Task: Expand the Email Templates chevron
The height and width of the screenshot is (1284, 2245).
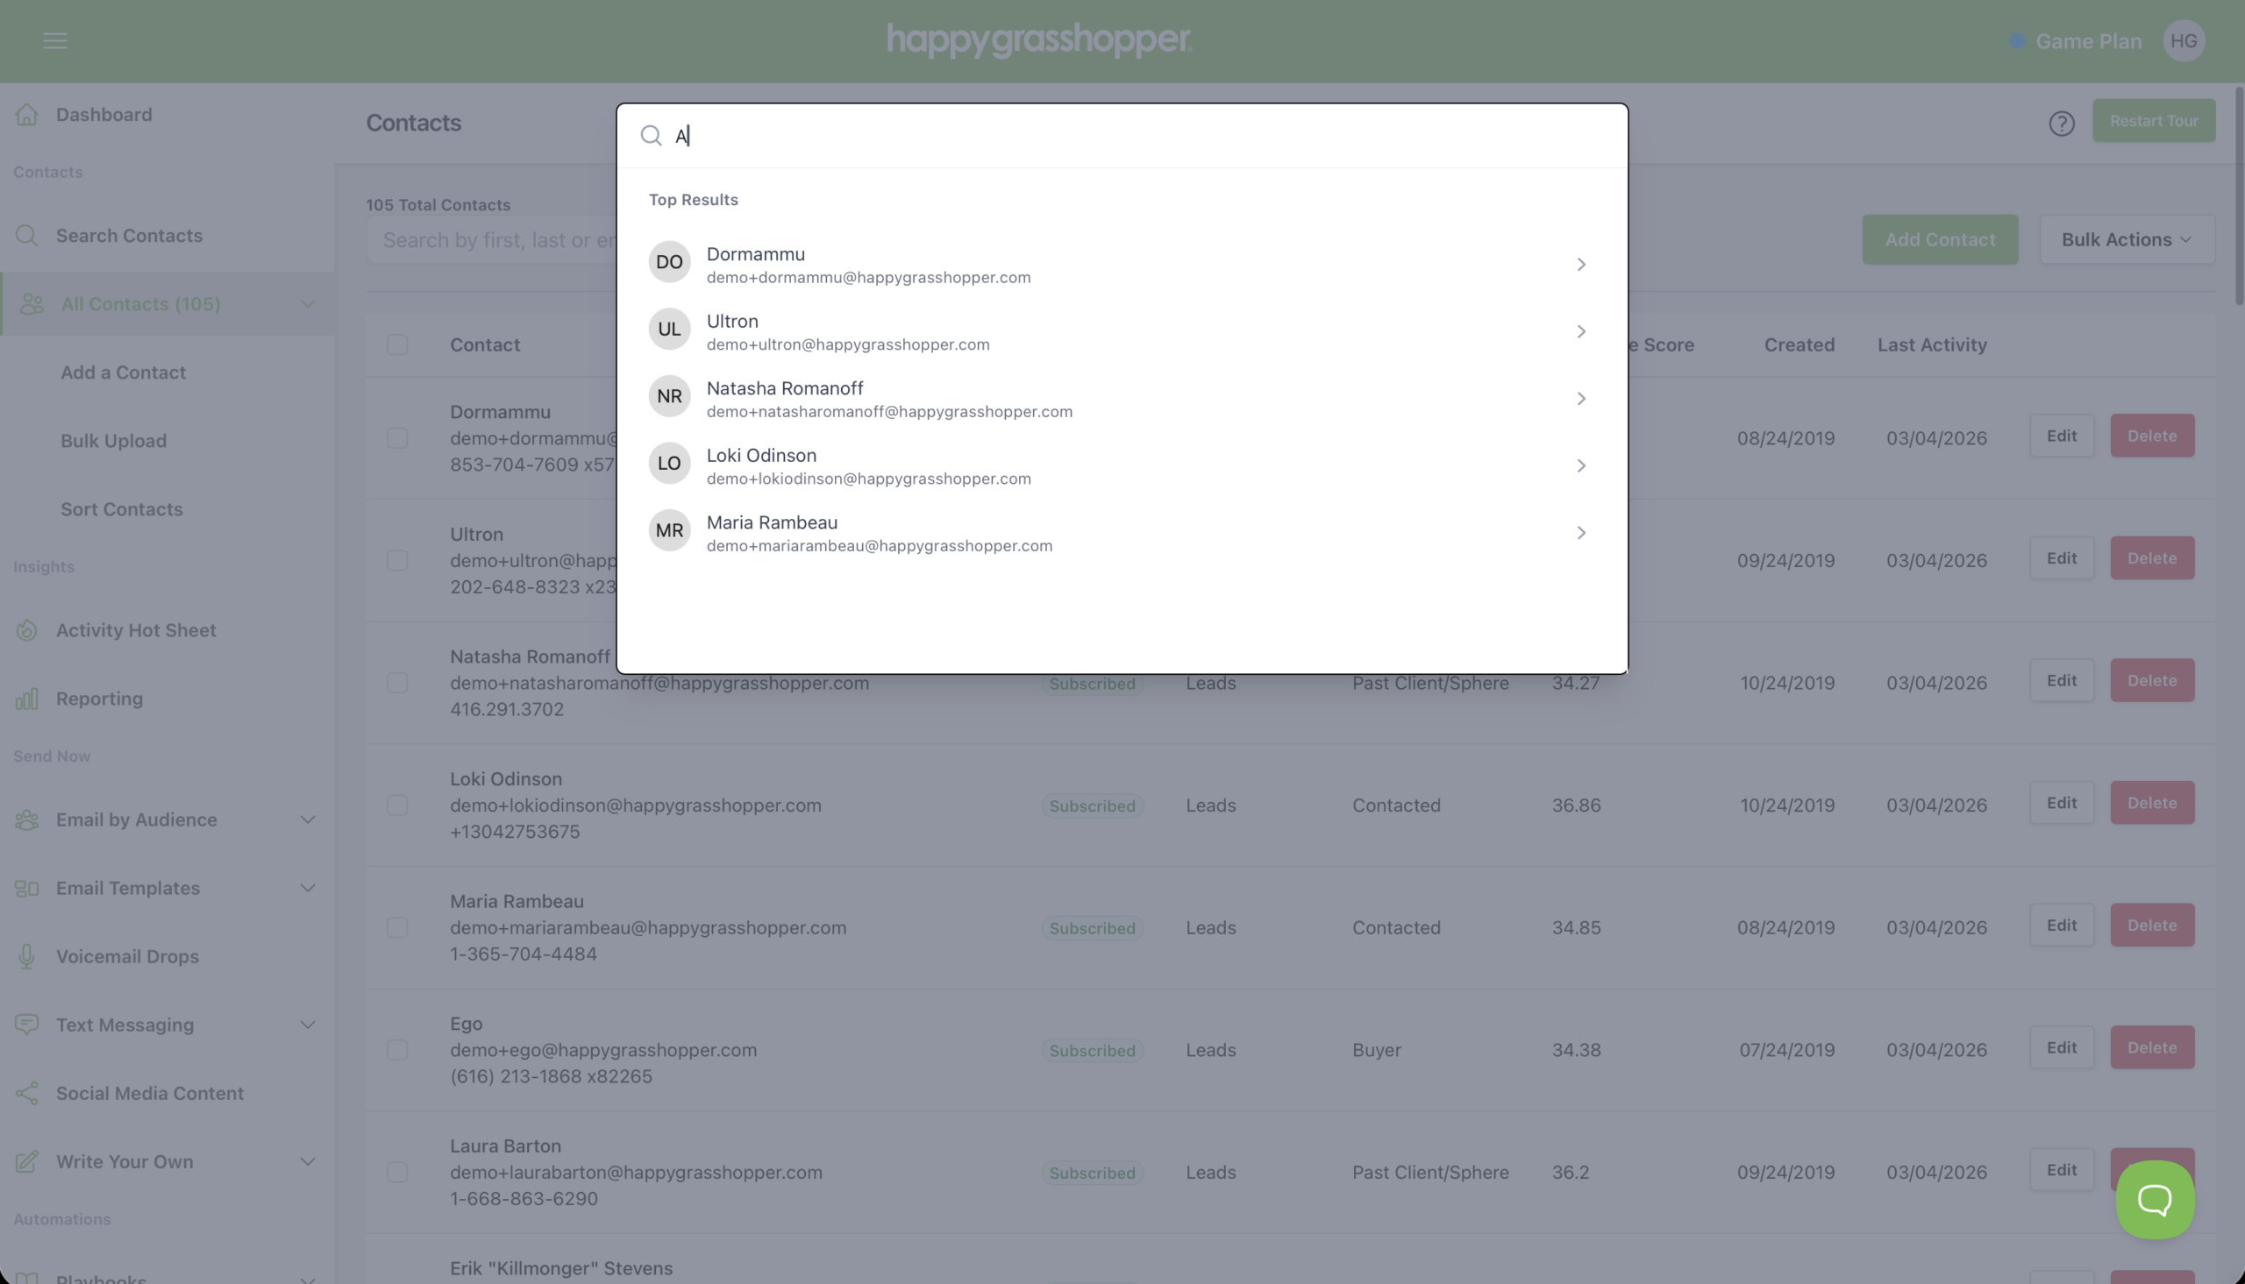Action: [x=307, y=888]
